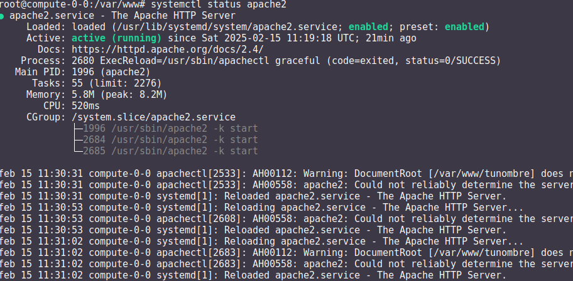Screen dimensions: 573x281
Task: Click the Process ID '2680' in the Process line
Action: click(x=83, y=61)
